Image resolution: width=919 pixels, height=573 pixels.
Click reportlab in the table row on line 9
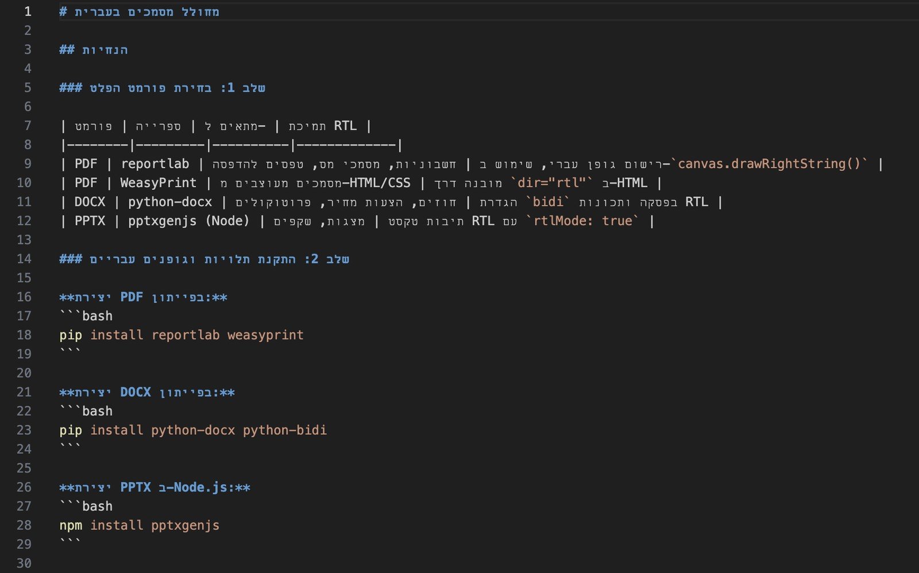155,164
